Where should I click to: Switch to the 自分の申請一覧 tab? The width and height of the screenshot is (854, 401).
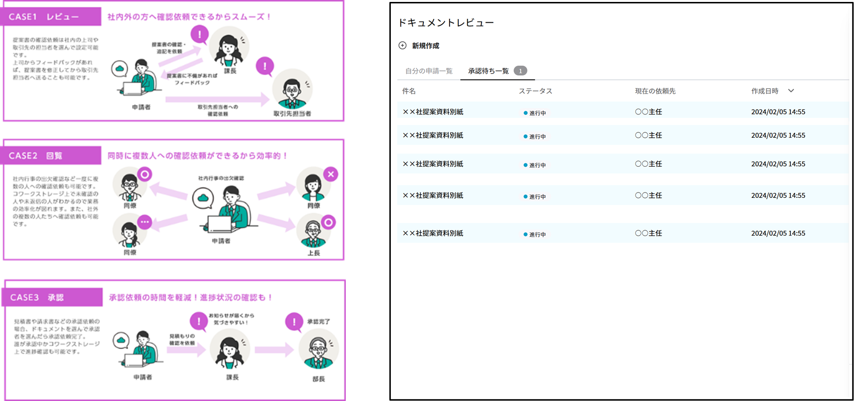point(429,71)
